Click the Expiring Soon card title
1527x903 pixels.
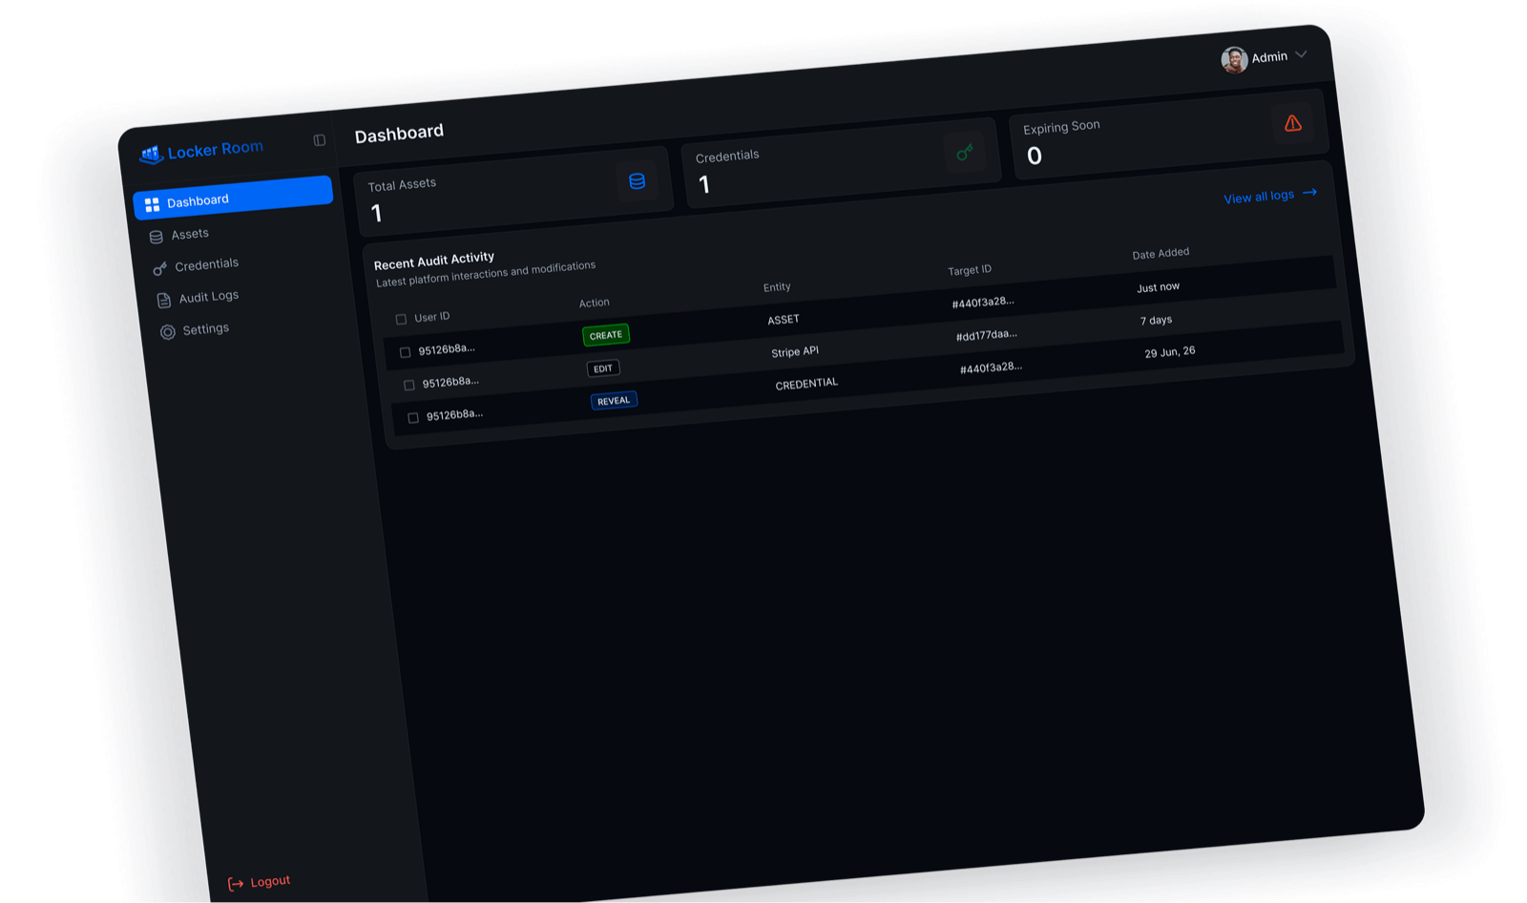pyautogui.click(x=1061, y=127)
